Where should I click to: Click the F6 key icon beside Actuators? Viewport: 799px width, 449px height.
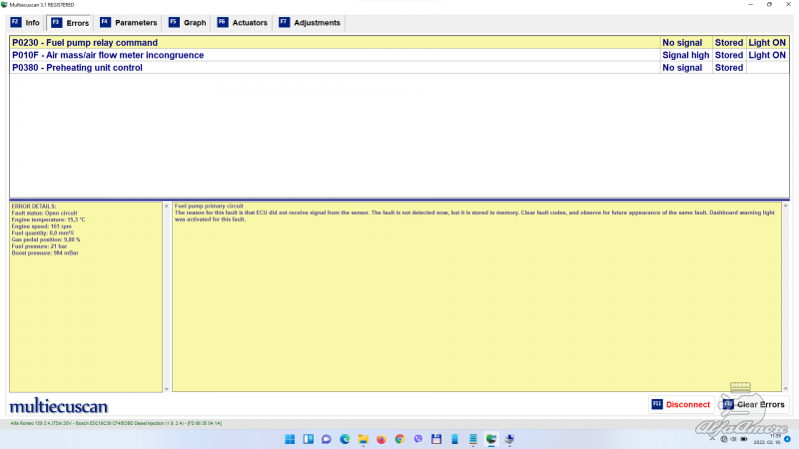tap(222, 22)
